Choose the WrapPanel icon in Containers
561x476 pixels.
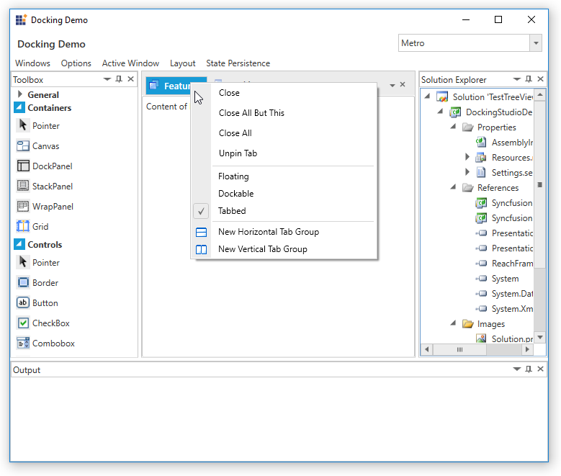click(x=23, y=207)
